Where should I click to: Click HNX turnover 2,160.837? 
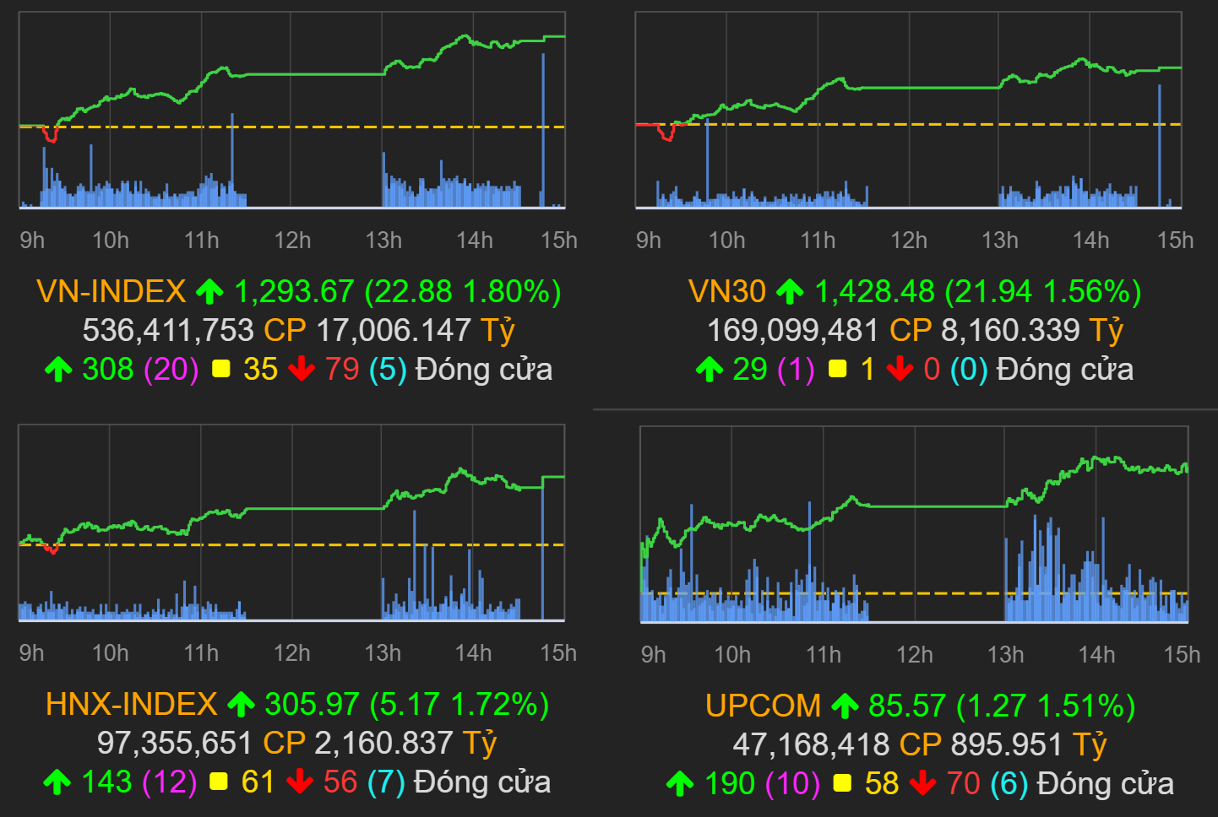[x=384, y=744]
